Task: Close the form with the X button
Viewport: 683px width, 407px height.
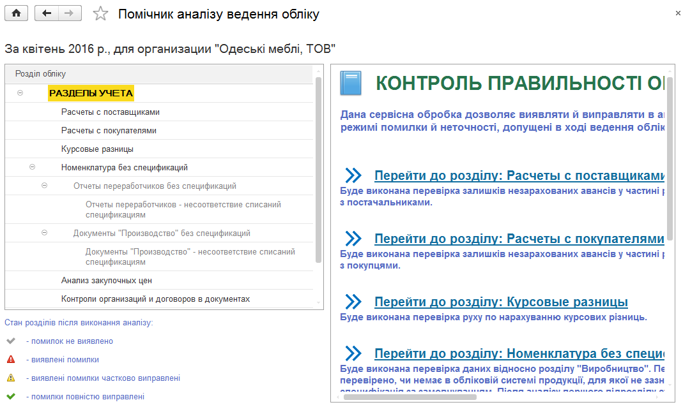Action: (x=678, y=13)
